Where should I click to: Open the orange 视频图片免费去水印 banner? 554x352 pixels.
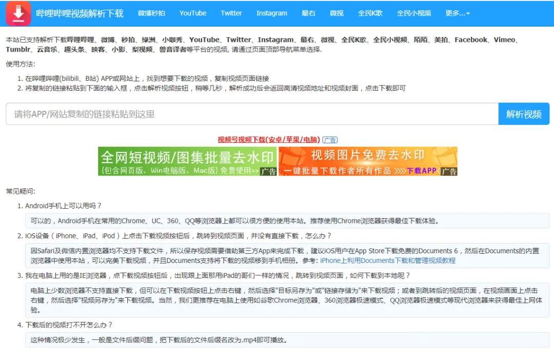pos(368,161)
